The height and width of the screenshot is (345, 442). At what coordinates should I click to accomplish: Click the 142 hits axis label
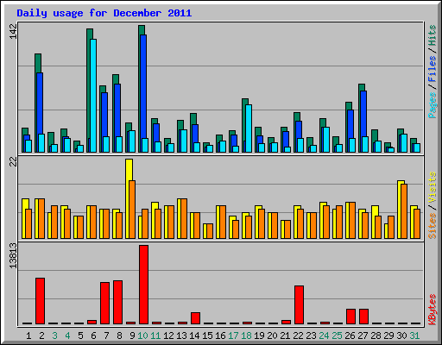13,32
